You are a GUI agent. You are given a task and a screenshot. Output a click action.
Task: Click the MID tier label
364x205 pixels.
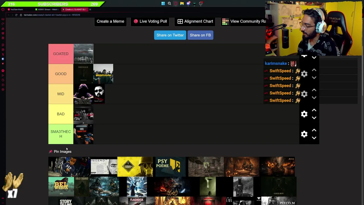(61, 94)
